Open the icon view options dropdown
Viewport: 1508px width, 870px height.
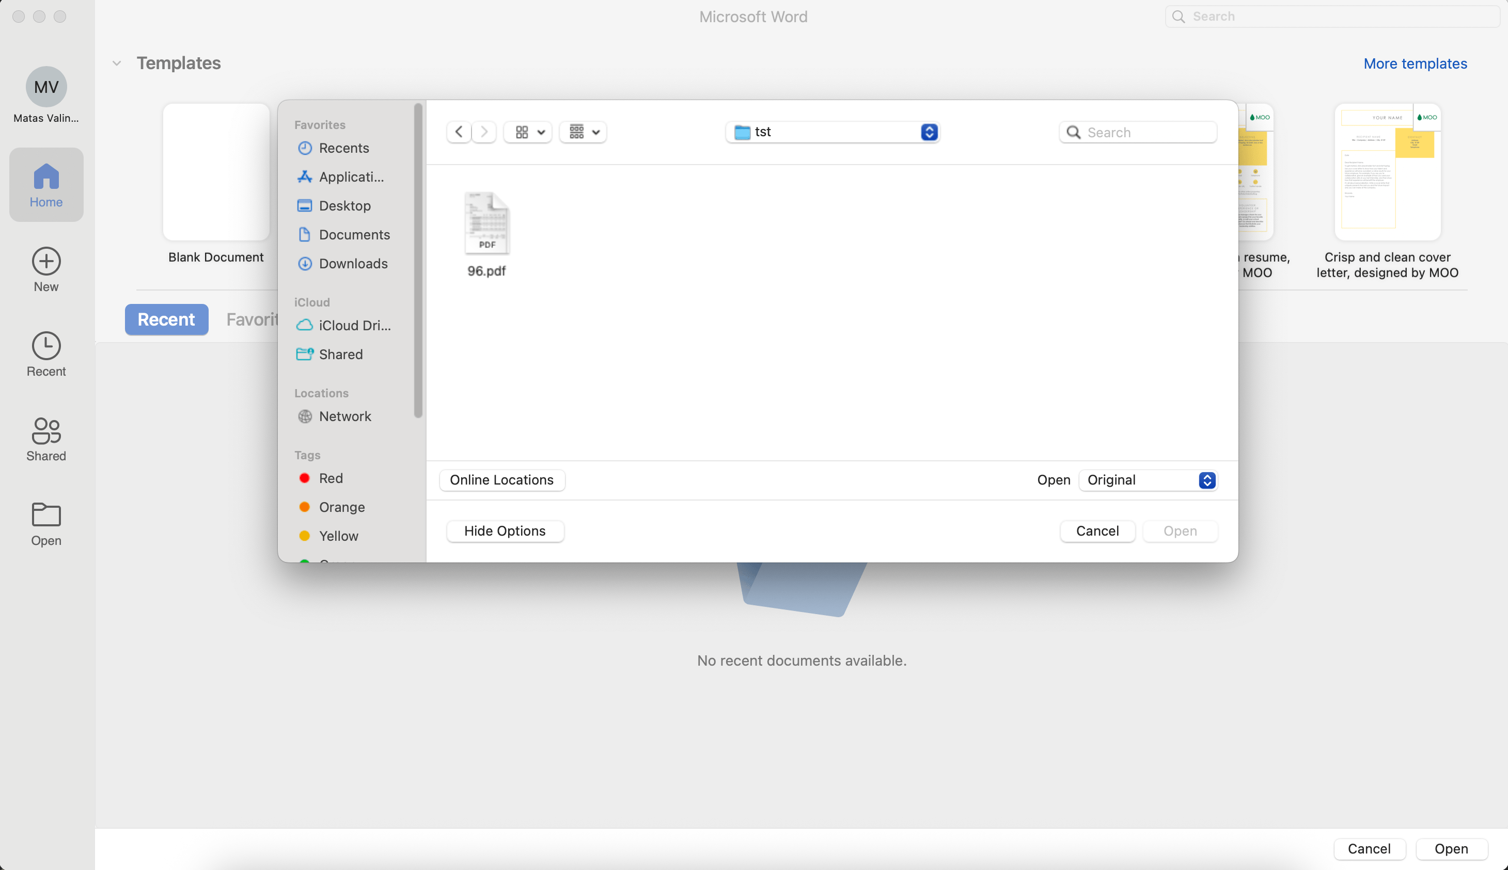coord(528,132)
